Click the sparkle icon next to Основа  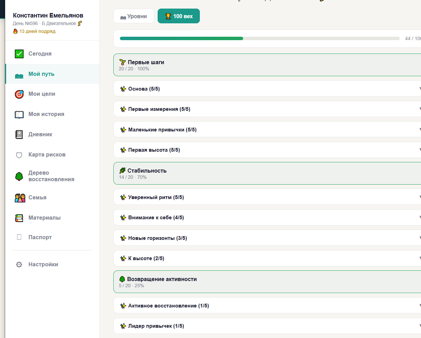(123, 89)
